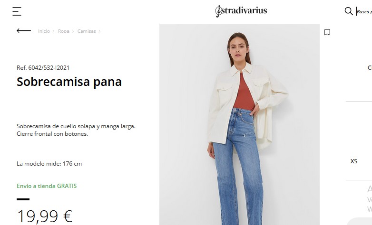The image size is (372, 225).
Task: Go back using the left arrow
Action: (24, 31)
